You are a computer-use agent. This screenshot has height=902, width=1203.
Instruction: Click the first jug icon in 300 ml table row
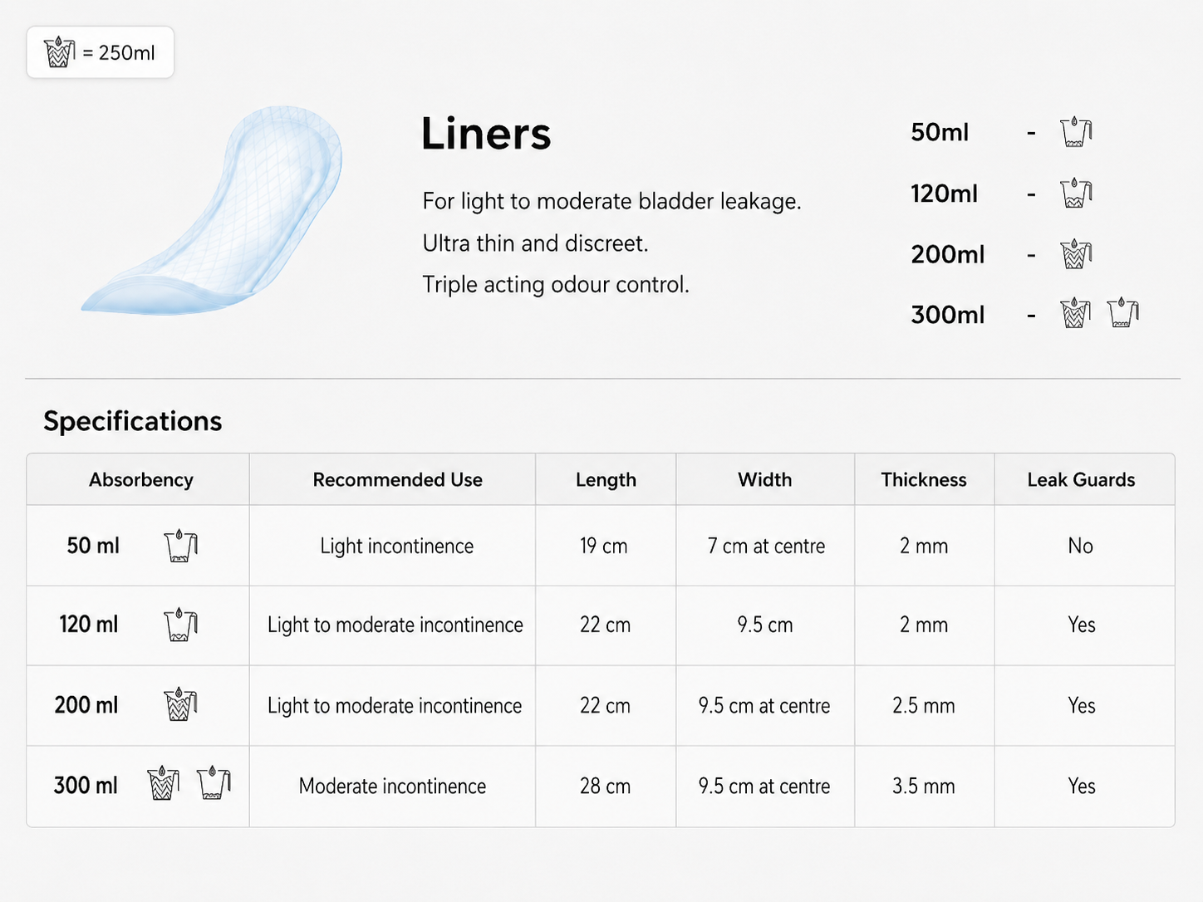(164, 783)
